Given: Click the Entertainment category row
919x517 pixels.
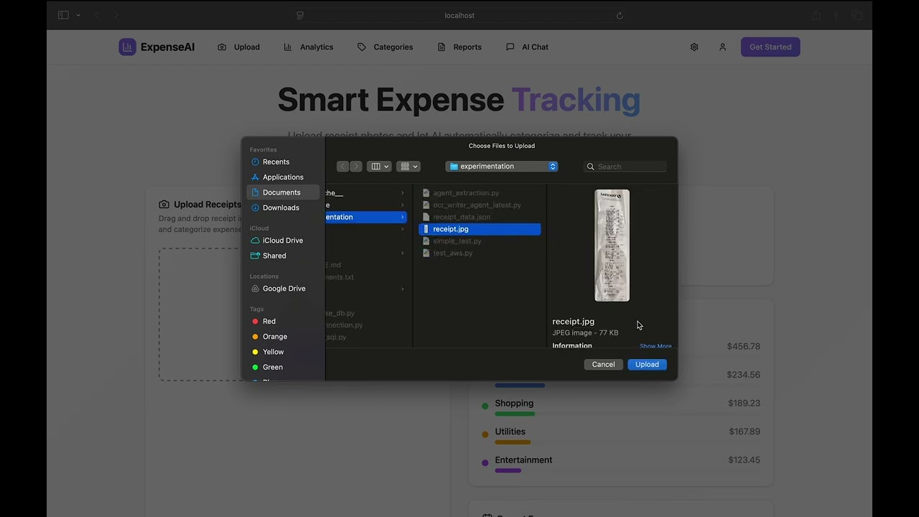Looking at the screenshot, I should click(621, 464).
